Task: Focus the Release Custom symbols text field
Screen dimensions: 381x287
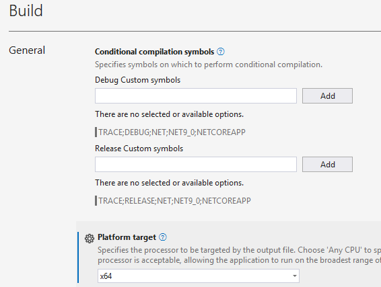Action: click(196, 164)
